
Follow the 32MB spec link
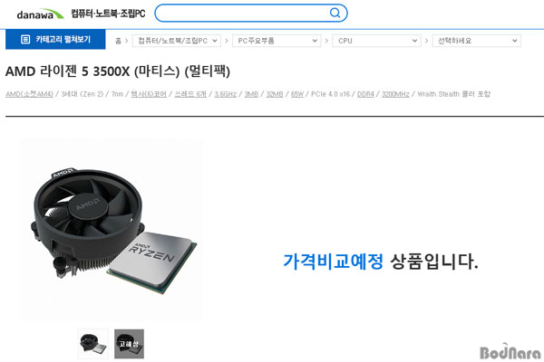pos(275,94)
